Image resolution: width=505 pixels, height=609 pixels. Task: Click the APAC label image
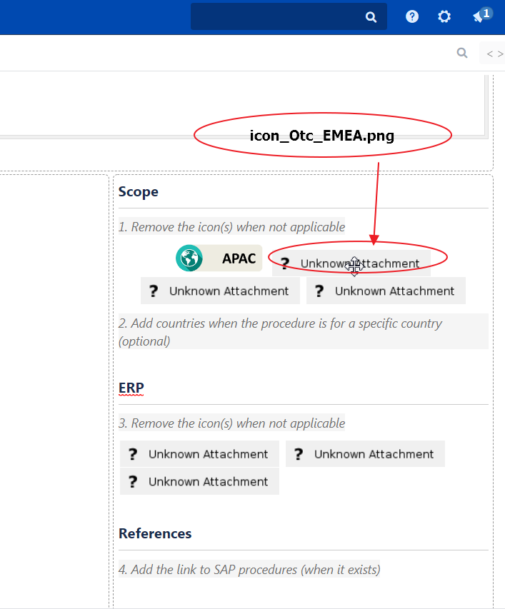239,258
